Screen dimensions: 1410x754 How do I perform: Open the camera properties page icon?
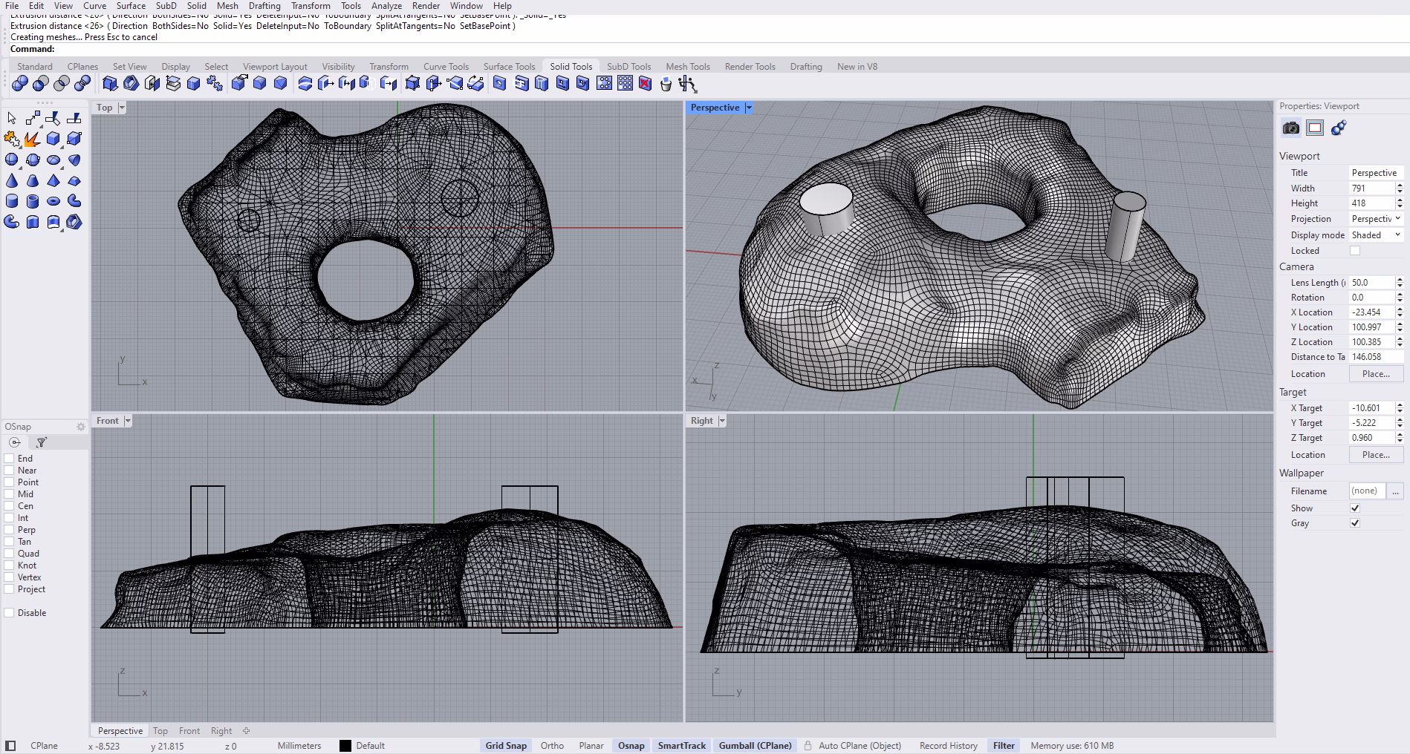[x=1290, y=128]
